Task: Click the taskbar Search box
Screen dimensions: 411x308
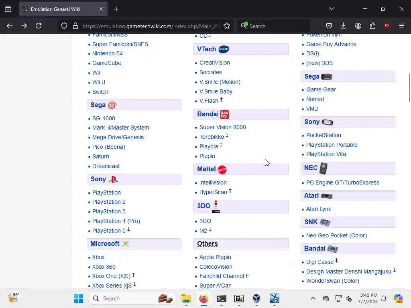Action: 132,298
